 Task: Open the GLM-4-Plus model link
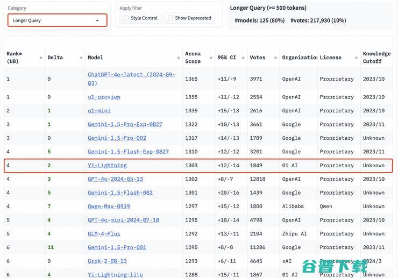(x=104, y=234)
